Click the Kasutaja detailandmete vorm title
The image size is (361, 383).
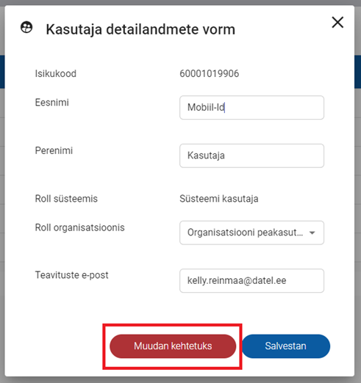click(140, 29)
